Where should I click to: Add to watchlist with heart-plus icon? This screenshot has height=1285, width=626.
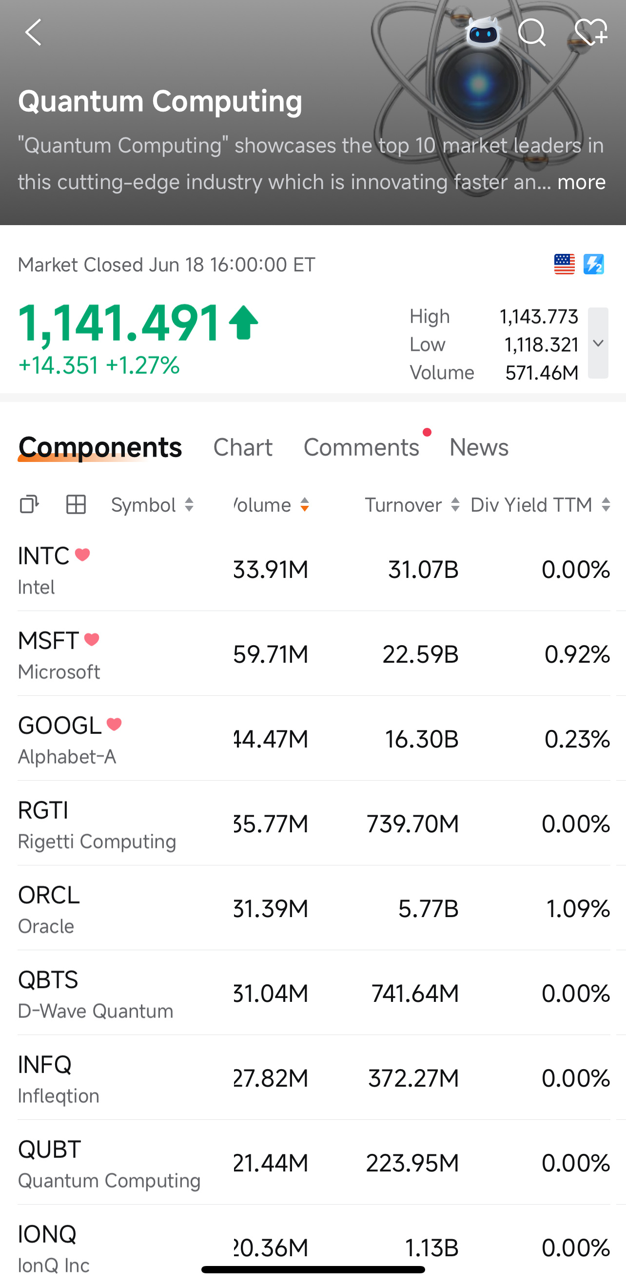click(591, 33)
